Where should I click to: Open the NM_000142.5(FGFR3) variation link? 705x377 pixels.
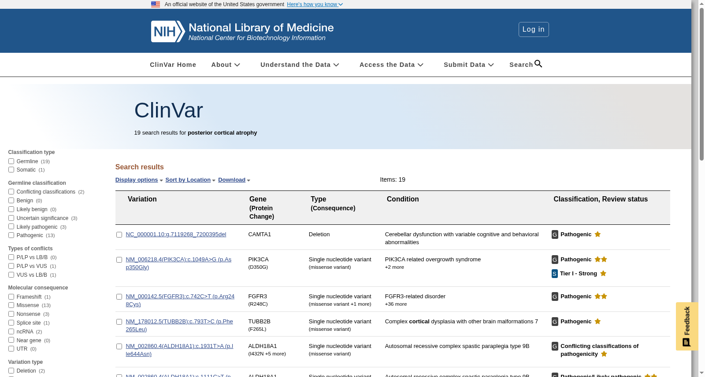pos(180,300)
